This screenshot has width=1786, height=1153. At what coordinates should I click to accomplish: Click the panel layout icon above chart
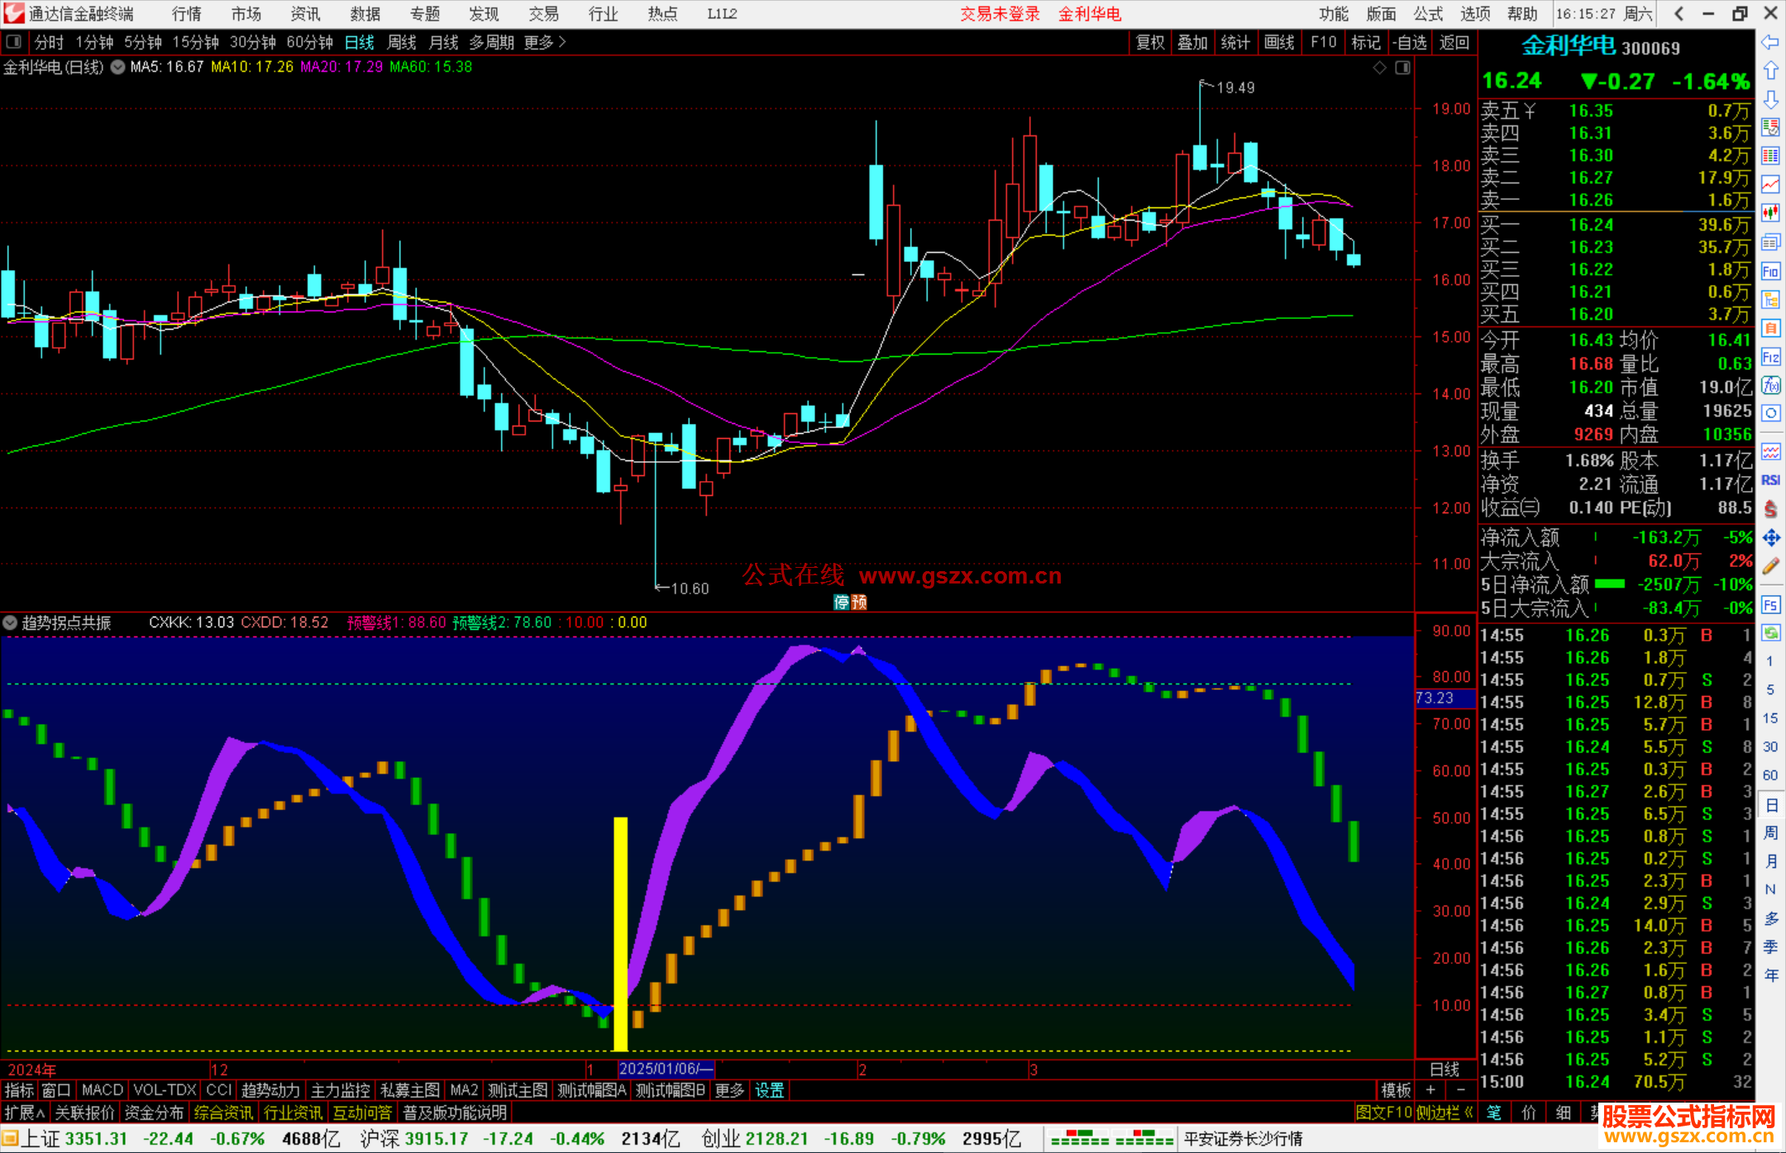[1402, 68]
